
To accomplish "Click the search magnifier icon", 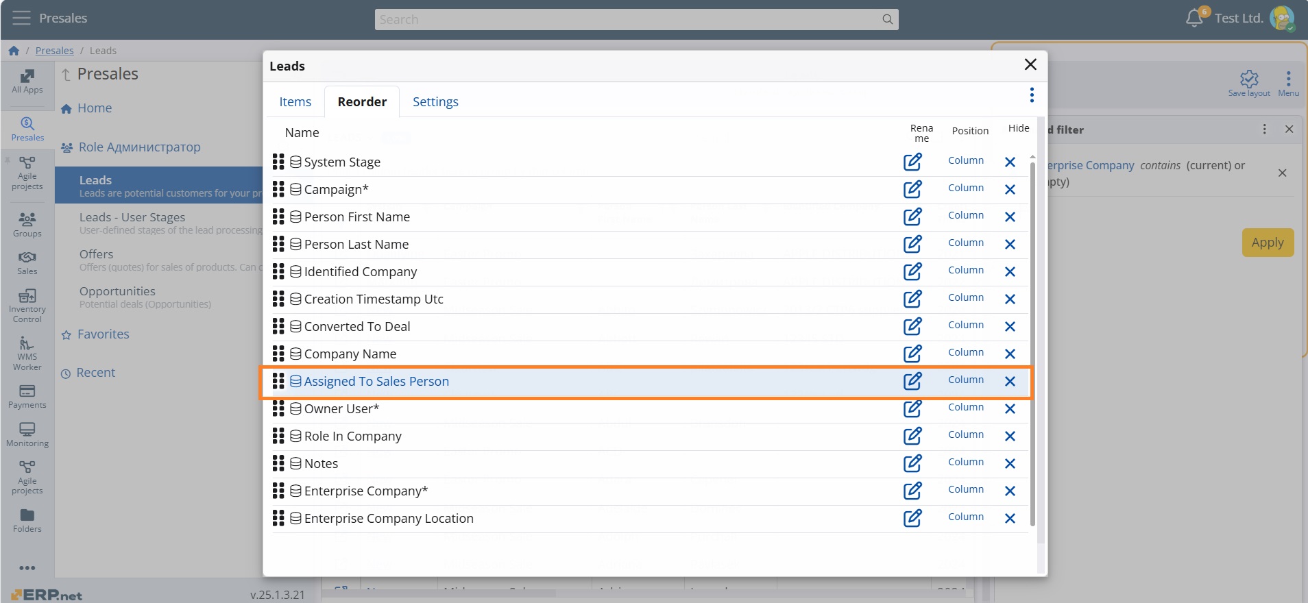I will (x=887, y=19).
